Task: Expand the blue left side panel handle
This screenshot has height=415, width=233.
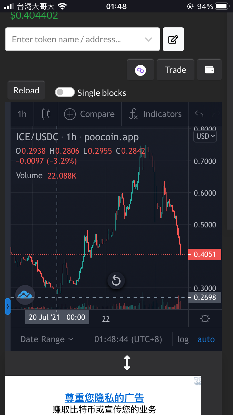Action: 8,306
